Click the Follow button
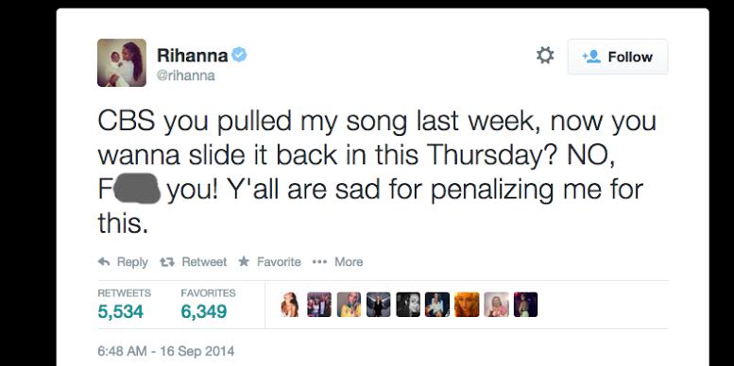This screenshot has height=366, width=734. (x=618, y=57)
